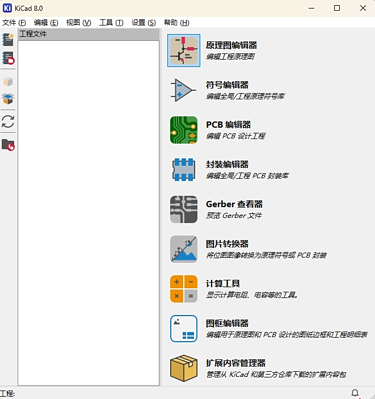
Task: Open the 文件 (F) menu
Action: [14, 23]
